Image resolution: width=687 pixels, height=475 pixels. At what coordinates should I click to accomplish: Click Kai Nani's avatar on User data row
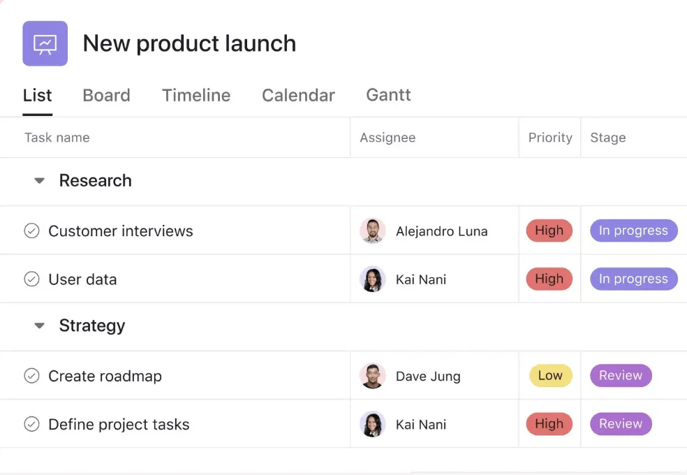[372, 279]
